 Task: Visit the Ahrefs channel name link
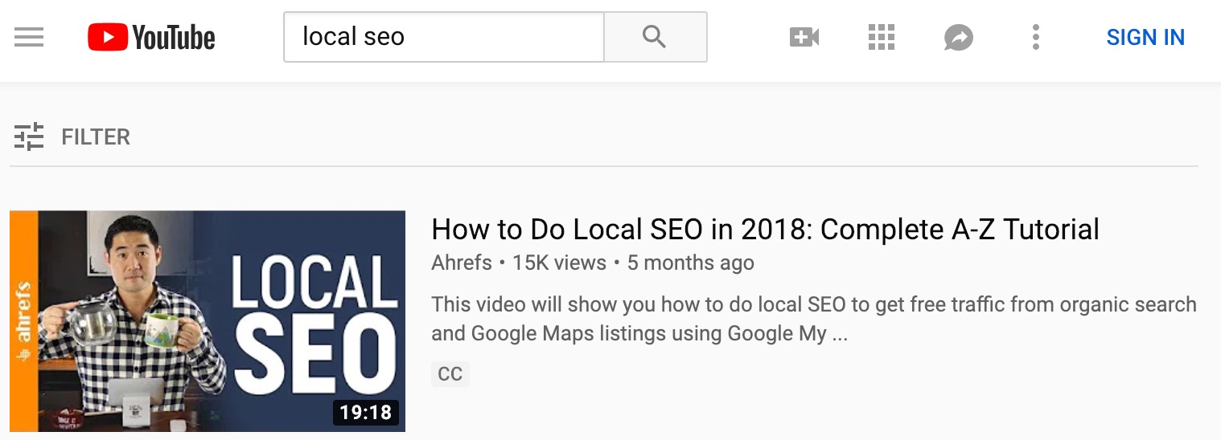(x=461, y=263)
